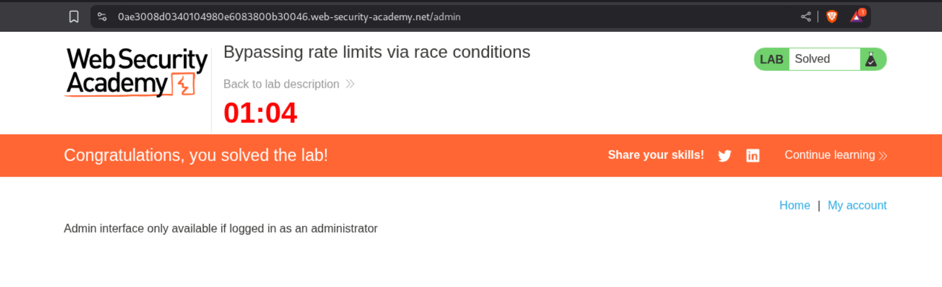Click the share icon in the address bar
This screenshot has height=287, width=942.
click(806, 17)
